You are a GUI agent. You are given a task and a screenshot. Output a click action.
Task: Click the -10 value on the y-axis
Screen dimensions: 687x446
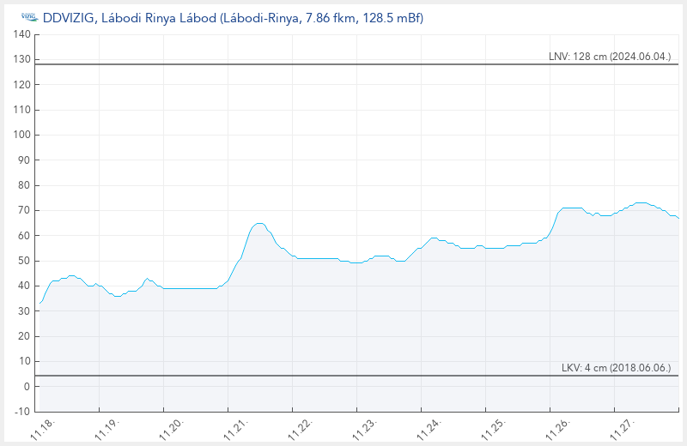point(21,411)
